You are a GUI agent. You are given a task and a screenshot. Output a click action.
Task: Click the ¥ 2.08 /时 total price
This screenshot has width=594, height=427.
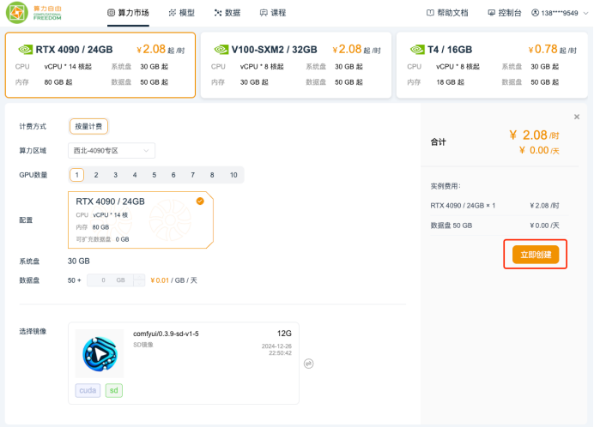tap(534, 135)
